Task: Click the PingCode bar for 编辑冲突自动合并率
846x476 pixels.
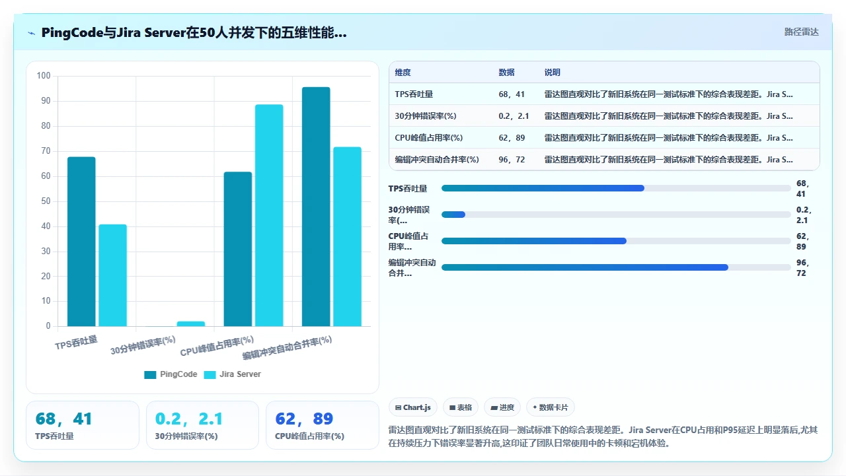Action: tap(316, 207)
